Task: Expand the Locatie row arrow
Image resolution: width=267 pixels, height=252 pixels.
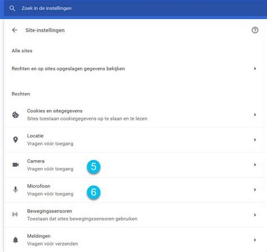Action: (x=255, y=140)
